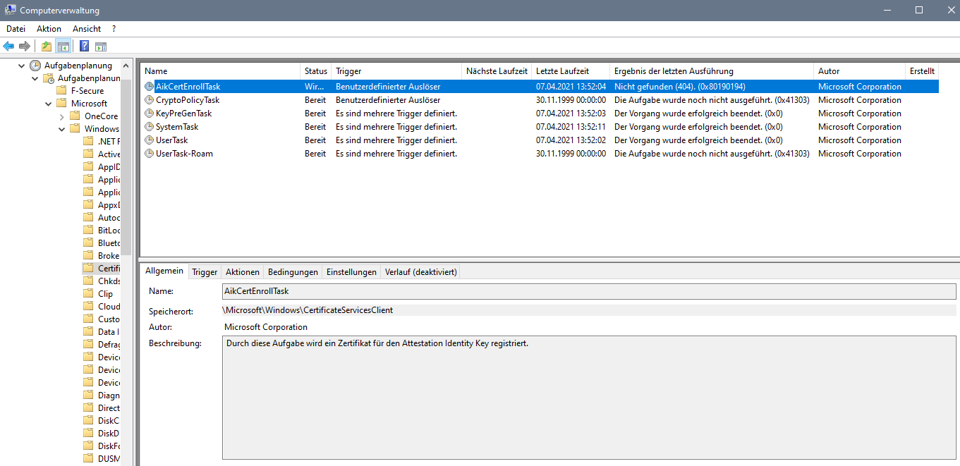The image size is (960, 466).
Task: Click the tree pane scrollbar up arrow
Action: point(127,65)
